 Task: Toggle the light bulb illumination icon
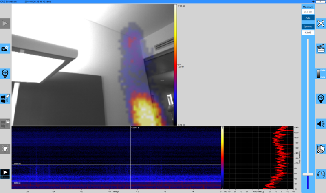pyautogui.click(x=5, y=148)
